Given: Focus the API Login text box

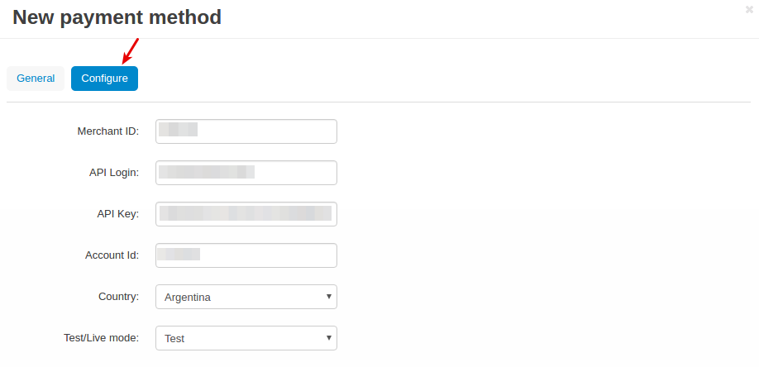Looking at the screenshot, I should click(246, 173).
